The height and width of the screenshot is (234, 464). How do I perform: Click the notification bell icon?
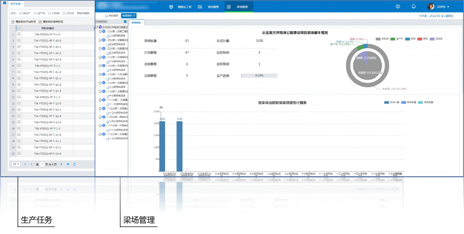413,7
